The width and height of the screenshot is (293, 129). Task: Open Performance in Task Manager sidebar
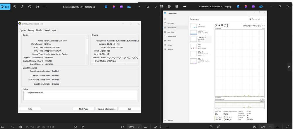pos(176,27)
